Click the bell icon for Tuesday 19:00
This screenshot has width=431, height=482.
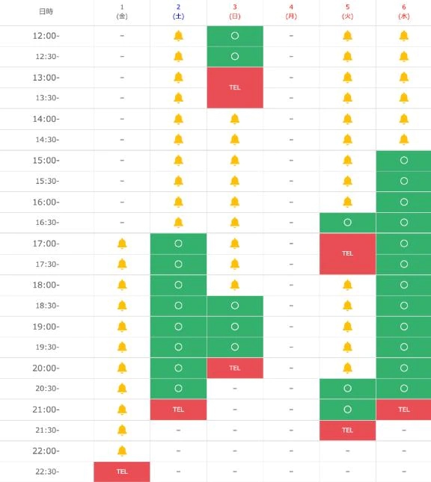tap(347, 327)
